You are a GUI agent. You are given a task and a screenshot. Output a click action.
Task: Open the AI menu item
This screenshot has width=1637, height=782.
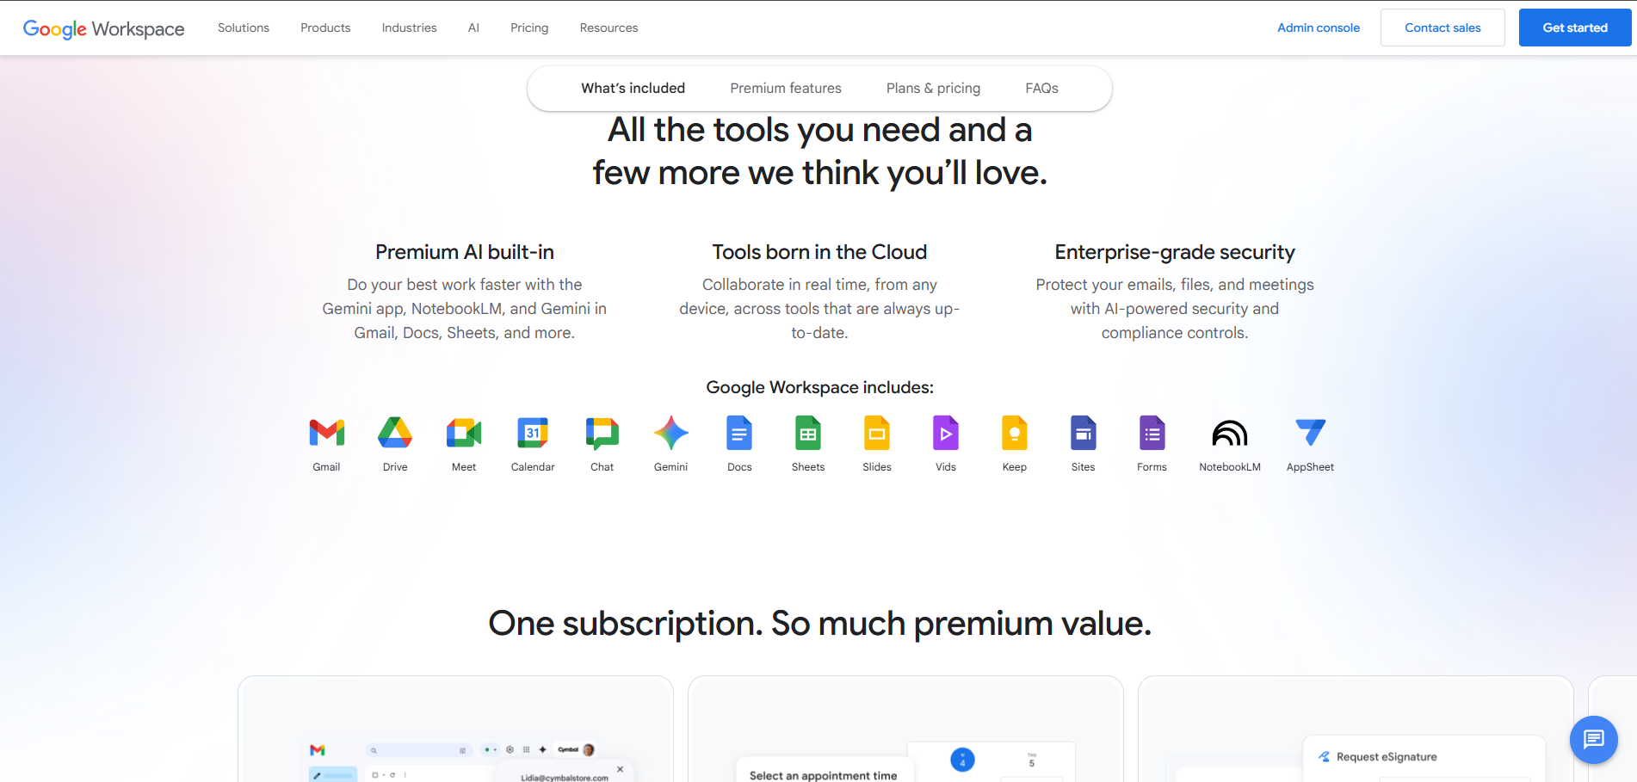(473, 28)
